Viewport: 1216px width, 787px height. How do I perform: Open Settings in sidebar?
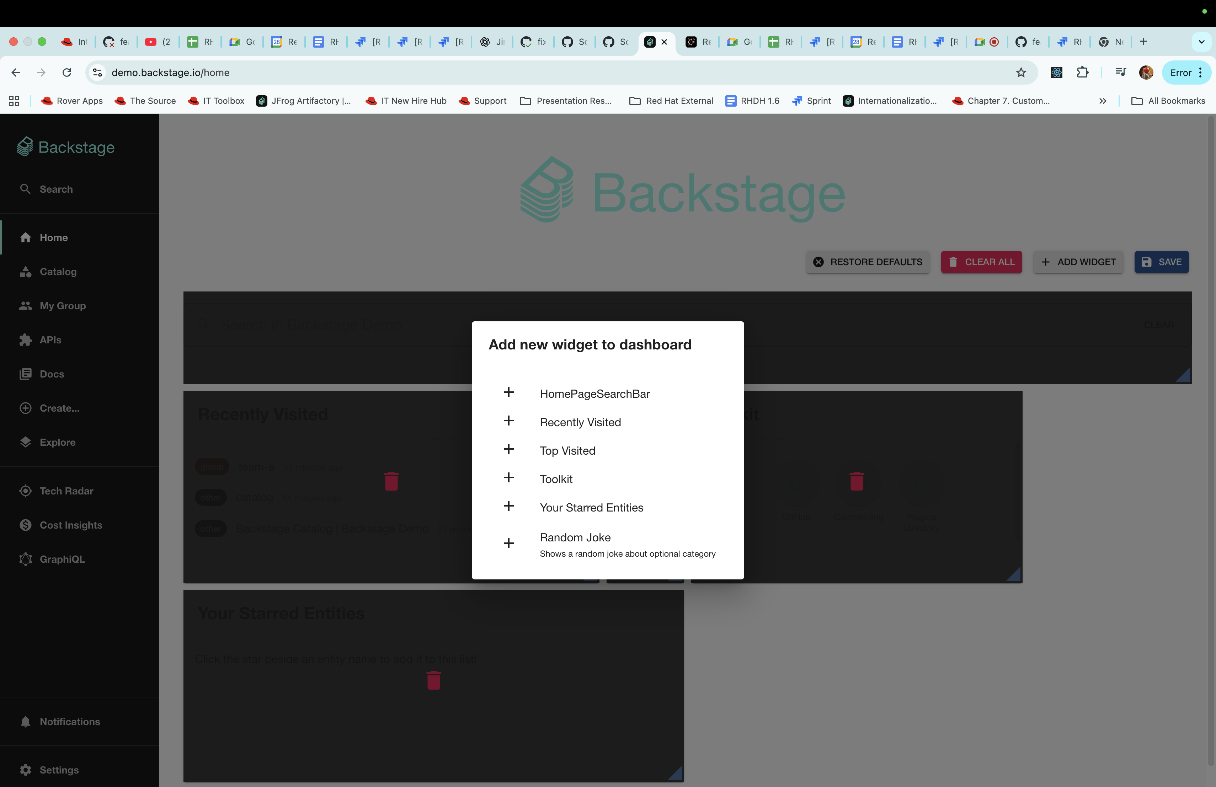click(x=59, y=770)
